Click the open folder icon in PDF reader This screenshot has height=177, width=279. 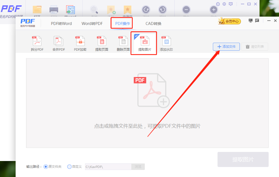37,10
